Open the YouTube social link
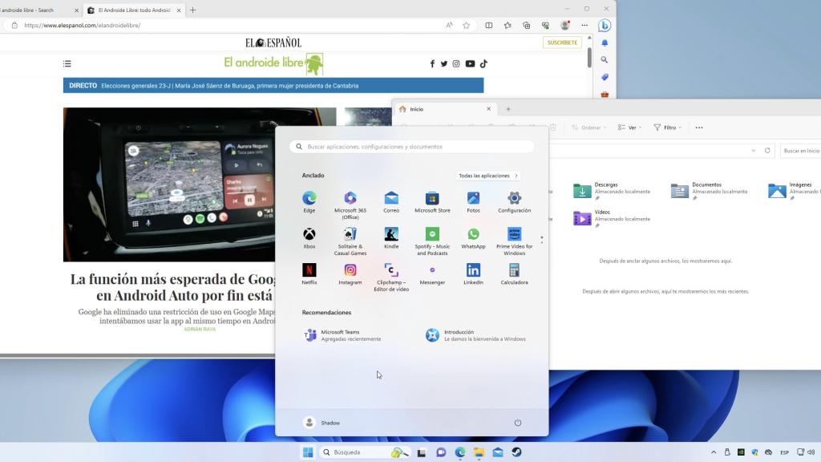The height and width of the screenshot is (462, 821). coord(470,63)
